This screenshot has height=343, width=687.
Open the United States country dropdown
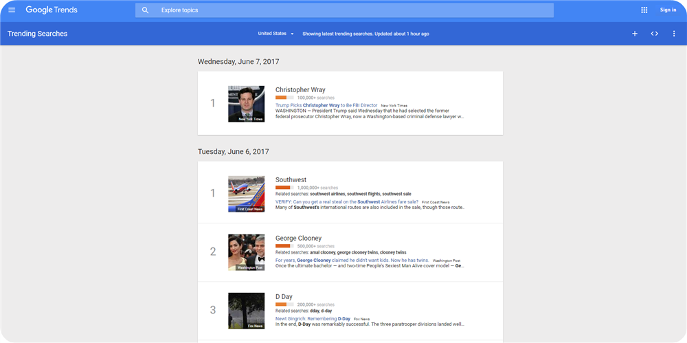coord(275,34)
